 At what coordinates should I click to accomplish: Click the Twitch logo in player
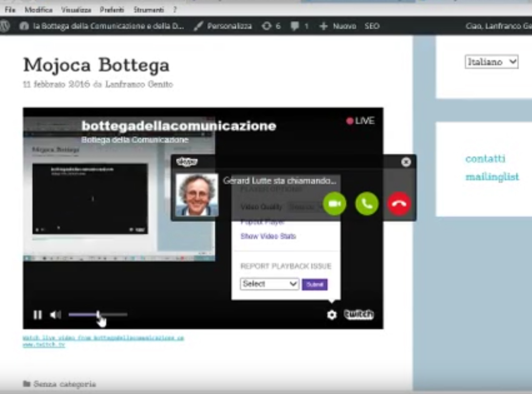pos(359,315)
